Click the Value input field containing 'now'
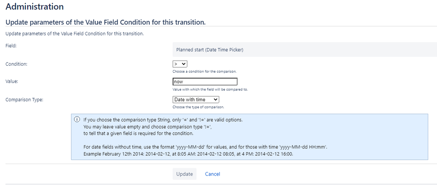The height and width of the screenshot is (186, 437). (205, 82)
